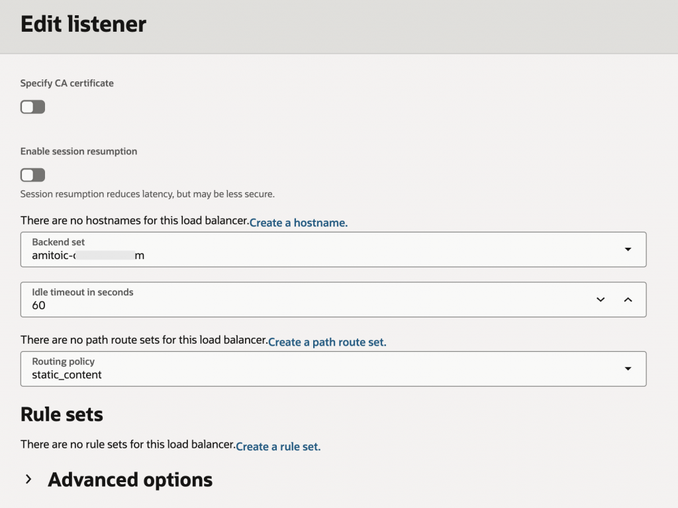Select the static_content routing policy value
The width and height of the screenshot is (678, 508).
point(67,375)
